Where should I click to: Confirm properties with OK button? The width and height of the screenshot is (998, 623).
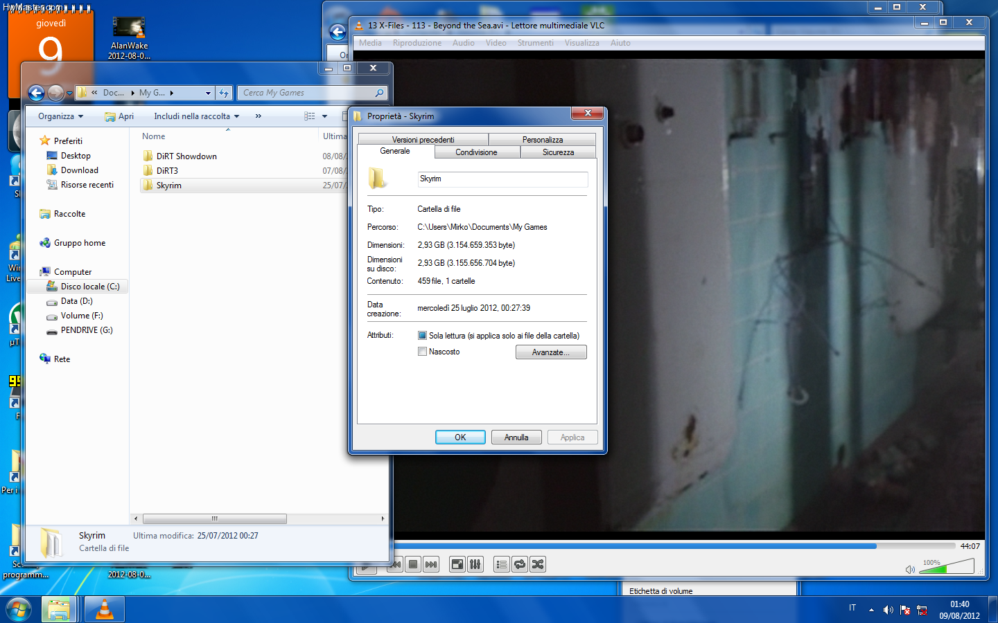pos(460,437)
